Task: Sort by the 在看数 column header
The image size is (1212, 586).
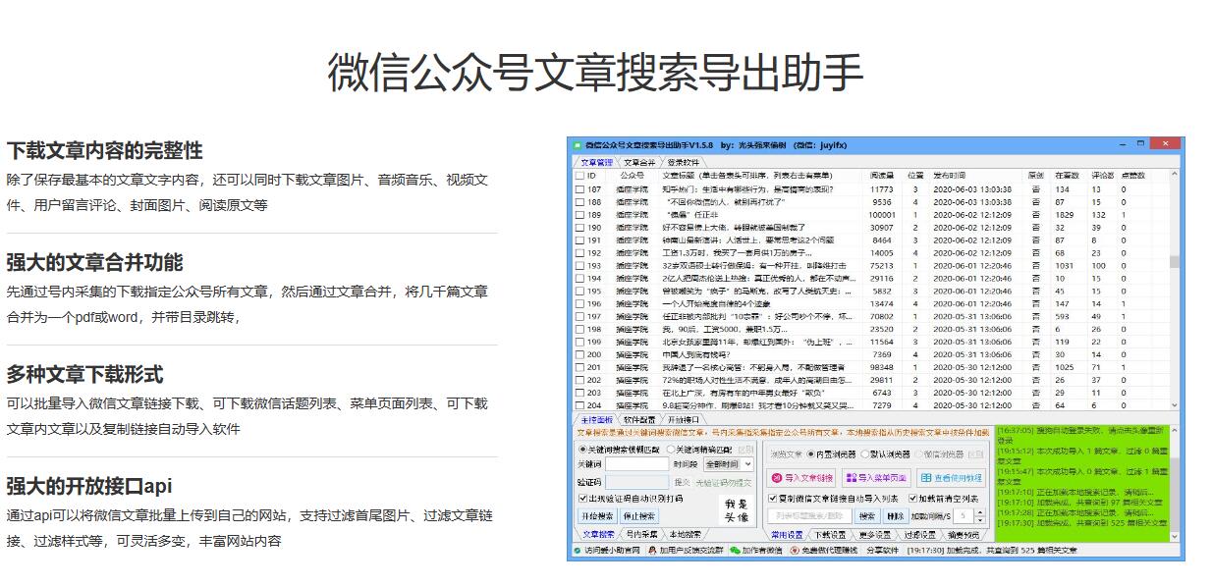Action: [1067, 176]
